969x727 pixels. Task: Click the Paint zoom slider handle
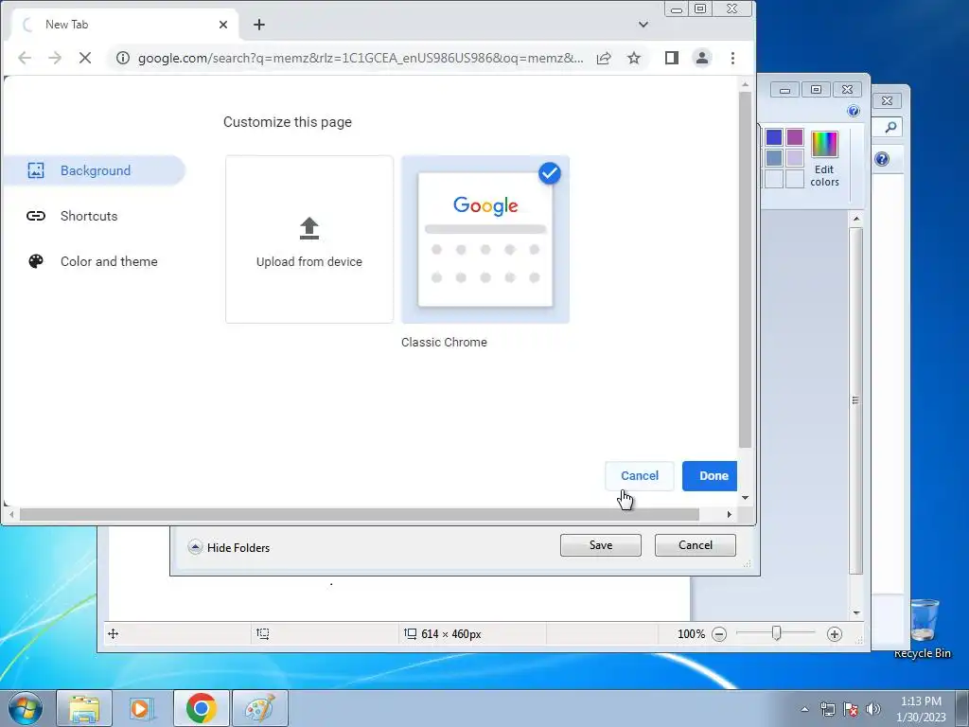point(777,633)
